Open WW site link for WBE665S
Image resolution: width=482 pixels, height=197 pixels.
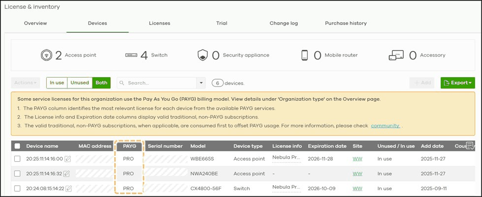[357, 159]
